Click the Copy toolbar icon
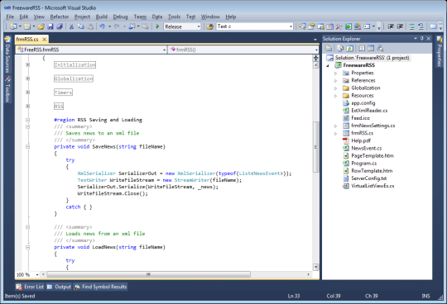447x304 pixels. [x=80, y=26]
